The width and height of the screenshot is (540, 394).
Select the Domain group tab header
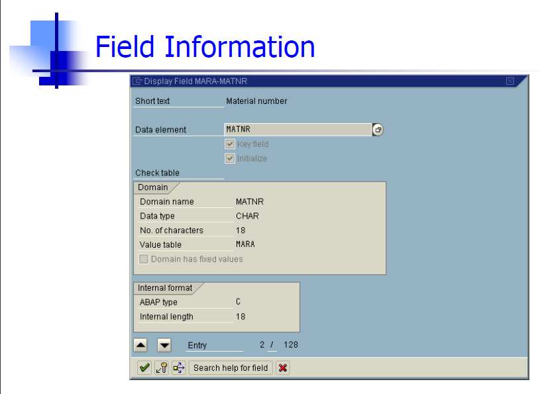(153, 187)
